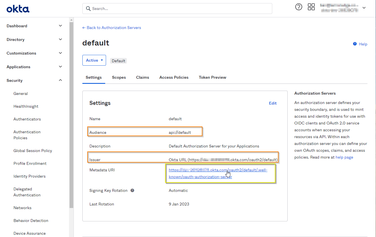This screenshot has width=376, height=237.
Task: Open HealthInsight in sidebar
Action: 26,106
